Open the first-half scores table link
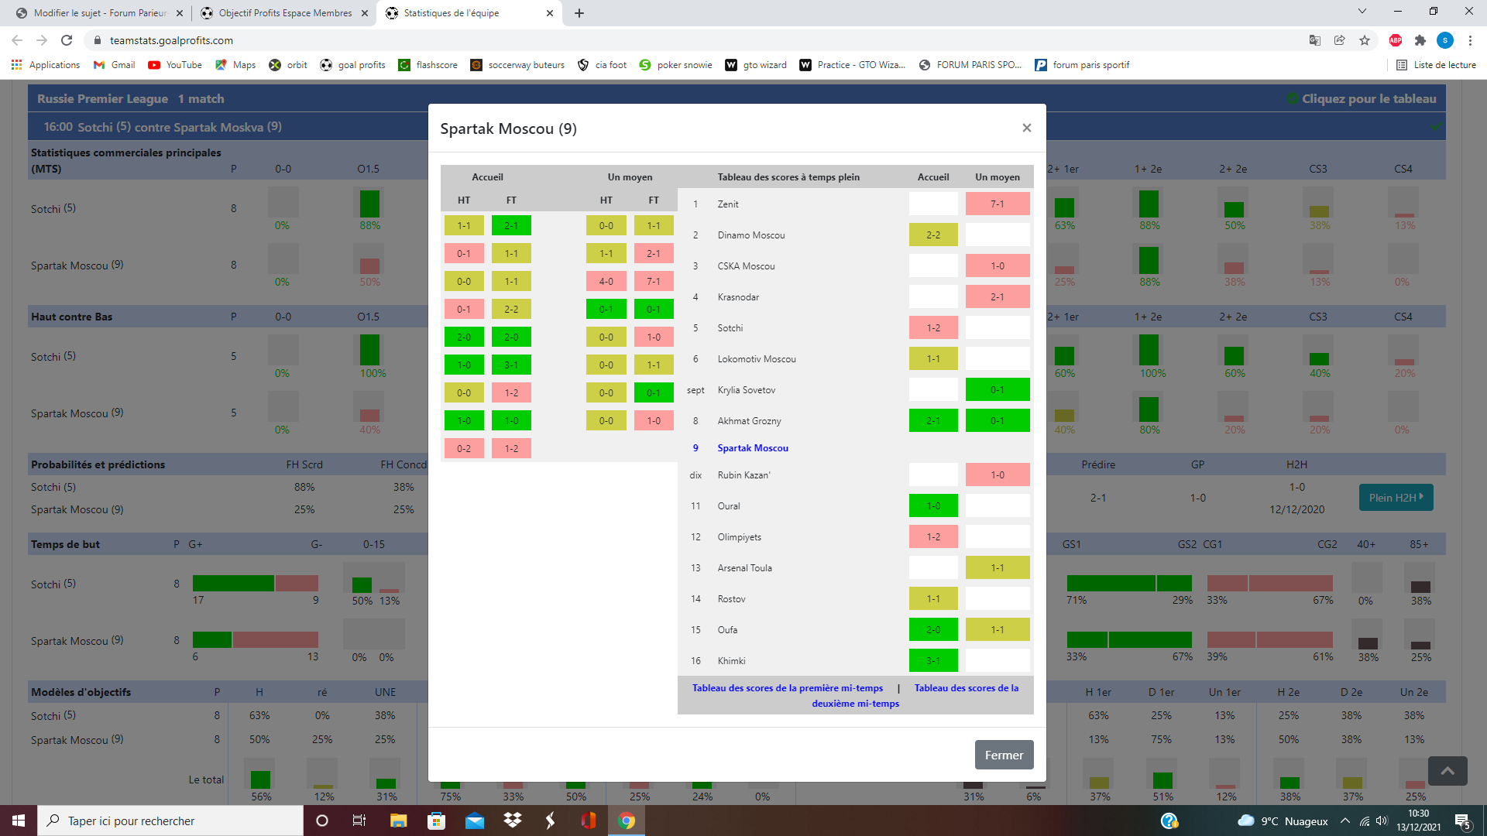The width and height of the screenshot is (1487, 836). coord(787,688)
